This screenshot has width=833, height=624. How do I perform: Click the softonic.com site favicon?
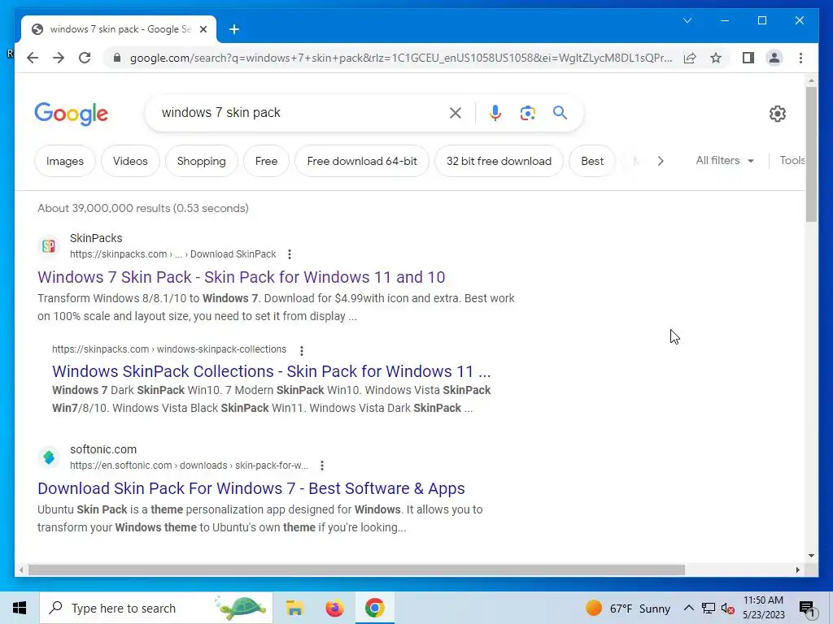point(49,457)
